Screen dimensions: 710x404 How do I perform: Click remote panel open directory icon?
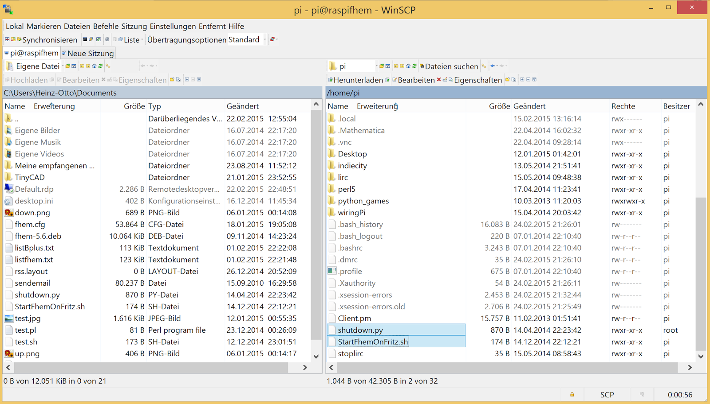click(382, 66)
